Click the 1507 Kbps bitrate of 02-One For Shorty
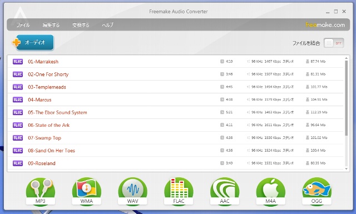This screenshot has height=214, width=356. coord(273,74)
